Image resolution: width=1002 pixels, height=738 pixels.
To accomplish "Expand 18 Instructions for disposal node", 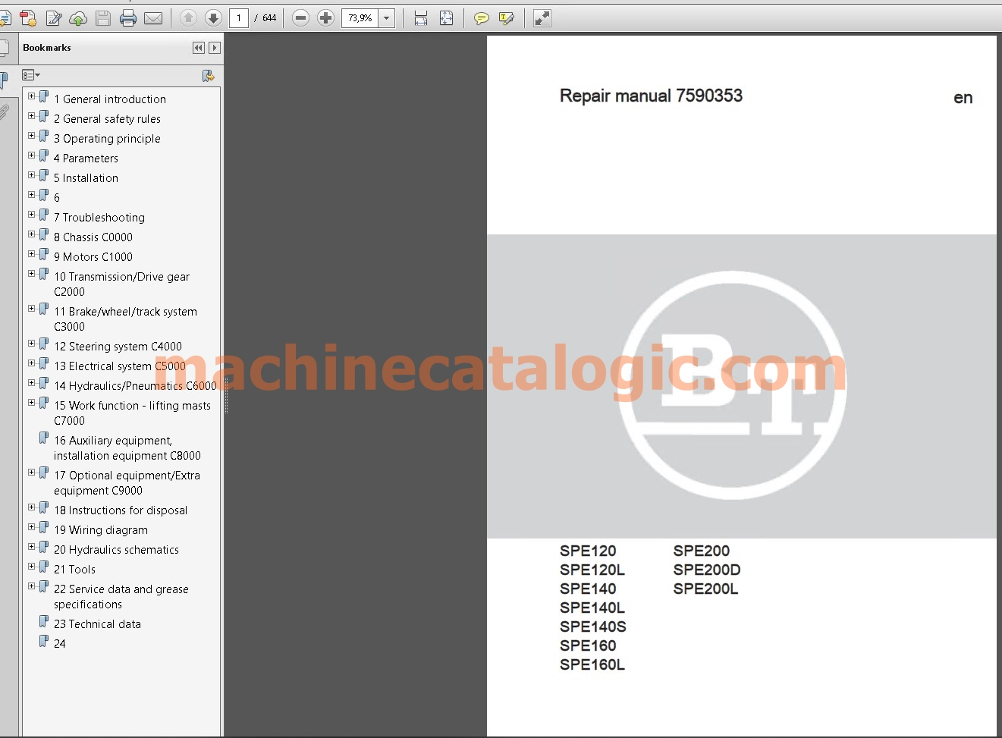I will (x=32, y=507).
